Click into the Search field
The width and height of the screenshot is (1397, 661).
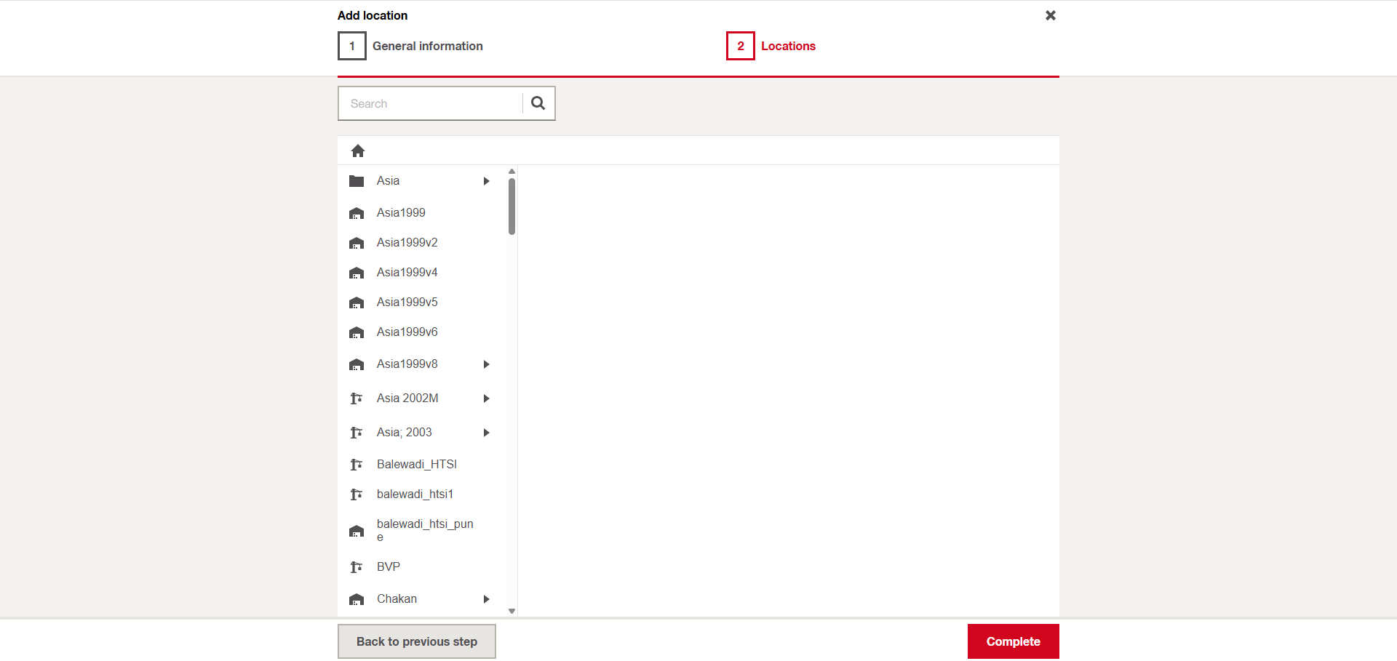click(431, 103)
